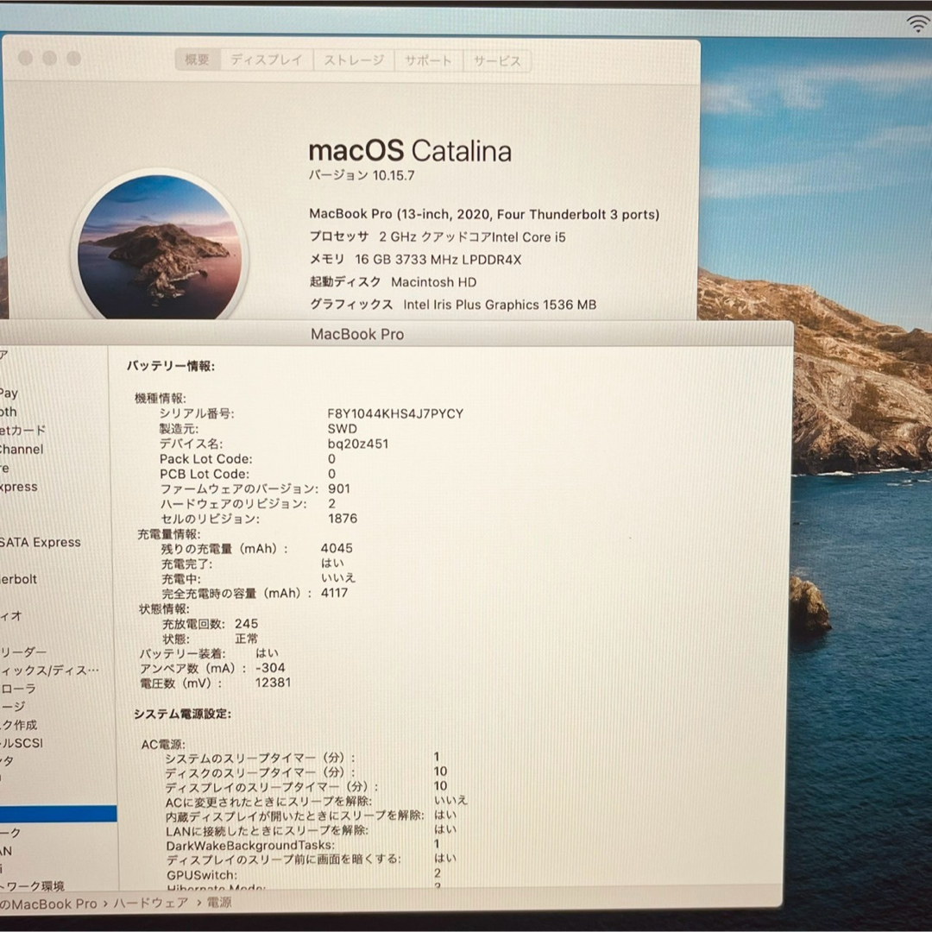Click the 充電中 value いいえ
Screen dimensions: 932x932
pyautogui.click(x=338, y=577)
